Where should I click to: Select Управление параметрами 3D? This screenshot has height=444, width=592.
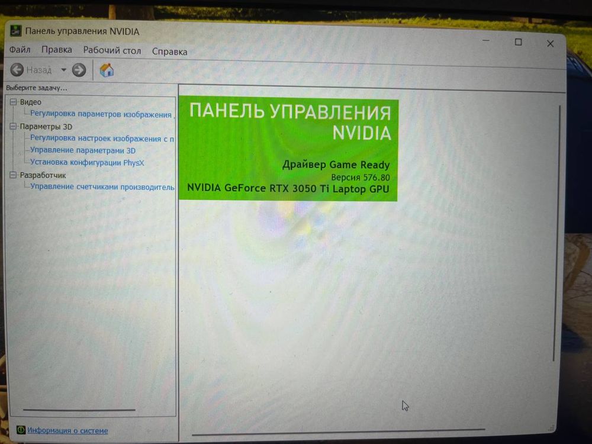click(83, 150)
